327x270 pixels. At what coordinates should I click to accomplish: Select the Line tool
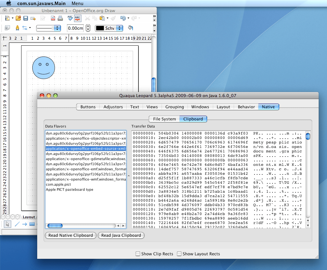(x=17, y=224)
